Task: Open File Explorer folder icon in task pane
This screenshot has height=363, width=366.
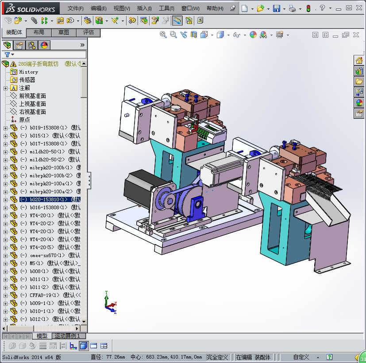Action: 359,82
